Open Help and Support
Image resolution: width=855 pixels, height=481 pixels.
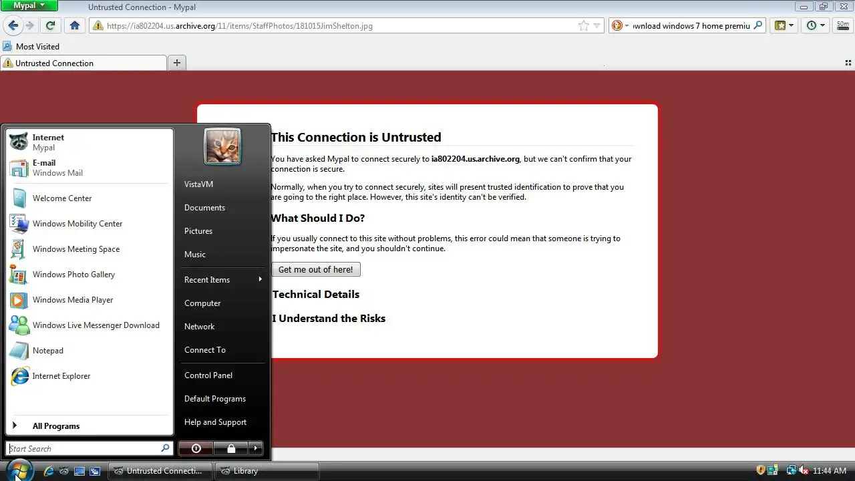pos(222,422)
